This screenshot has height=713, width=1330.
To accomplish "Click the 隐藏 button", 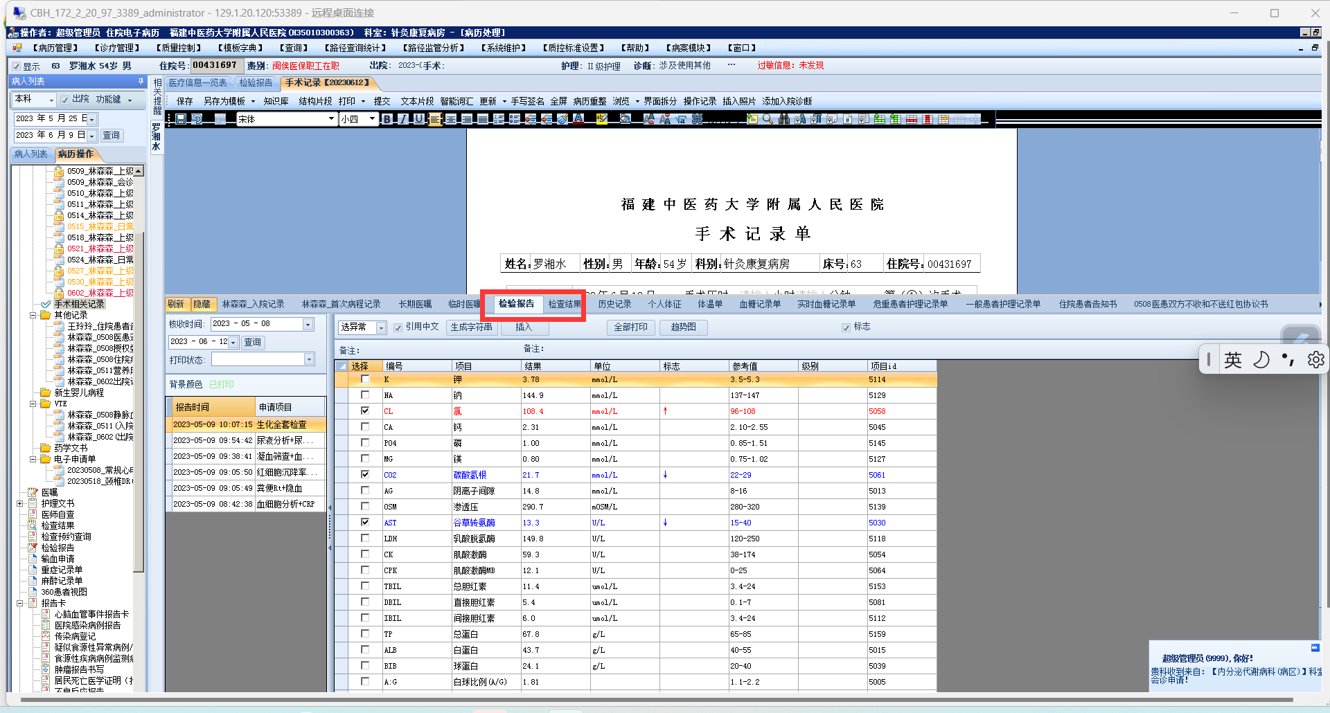I will [202, 304].
